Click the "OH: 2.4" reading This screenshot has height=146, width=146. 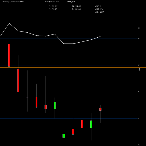click(99, 9)
